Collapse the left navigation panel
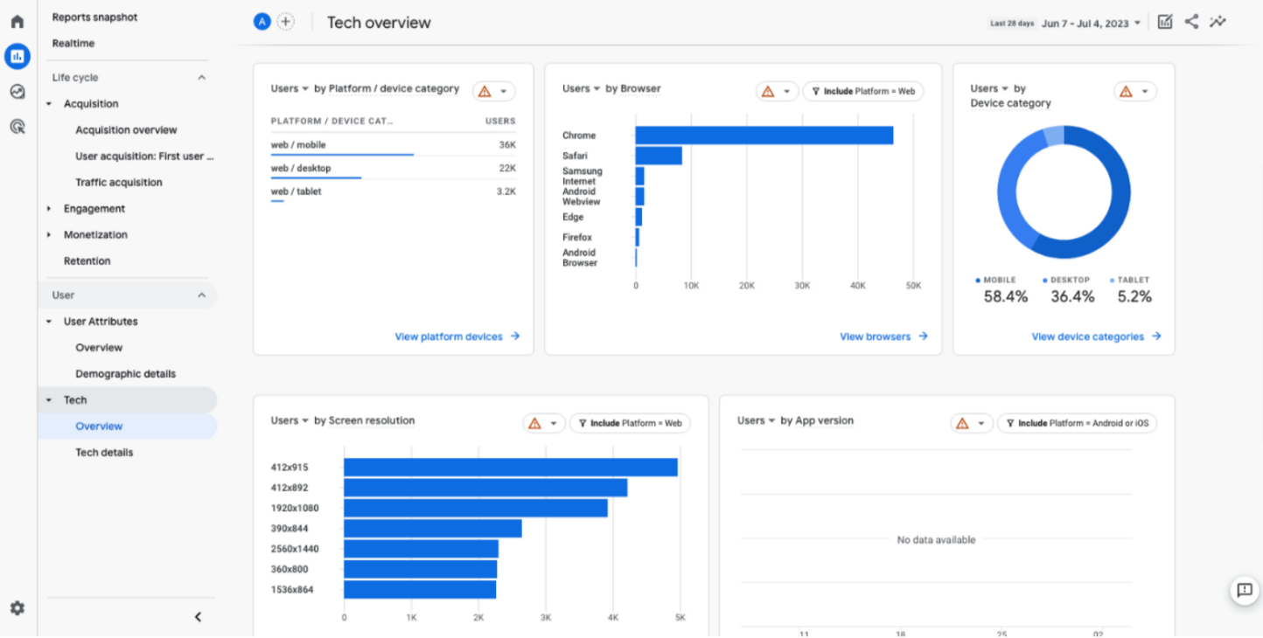Image resolution: width=1263 pixels, height=638 pixels. click(x=198, y=617)
